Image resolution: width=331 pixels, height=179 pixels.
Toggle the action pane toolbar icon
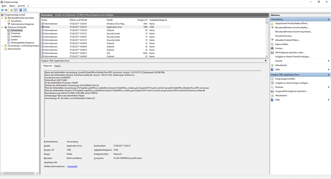point(25,10)
